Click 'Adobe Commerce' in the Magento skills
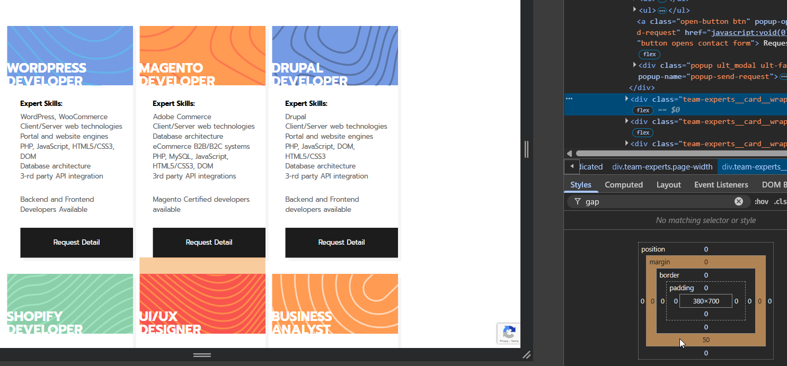The image size is (787, 366). click(x=182, y=117)
